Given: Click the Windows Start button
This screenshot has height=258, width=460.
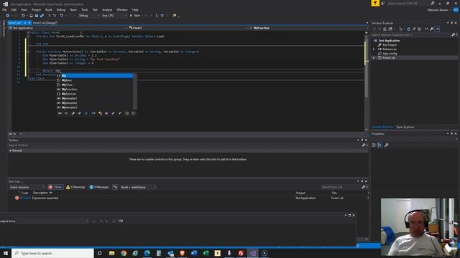Looking at the screenshot, I should pos(6,253).
